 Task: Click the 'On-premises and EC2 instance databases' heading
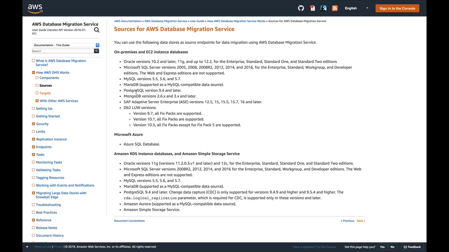[151, 52]
